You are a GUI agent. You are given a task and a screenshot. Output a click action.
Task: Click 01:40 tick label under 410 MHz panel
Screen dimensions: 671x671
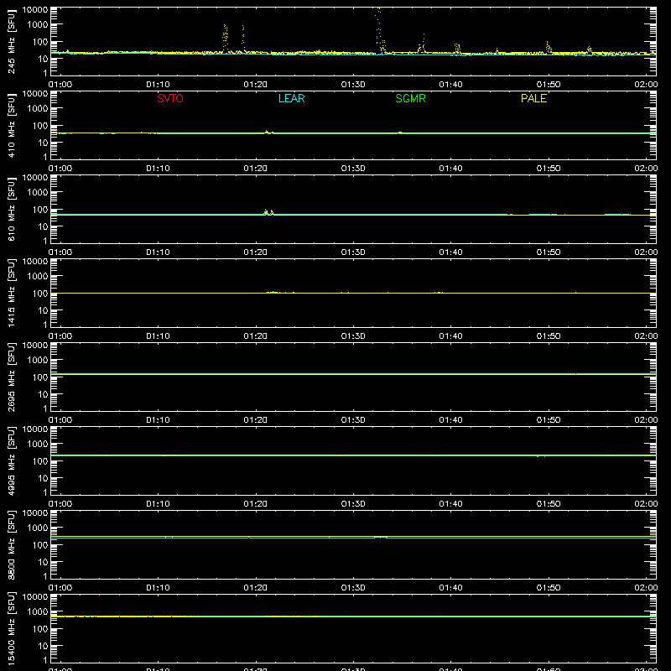[450, 169]
